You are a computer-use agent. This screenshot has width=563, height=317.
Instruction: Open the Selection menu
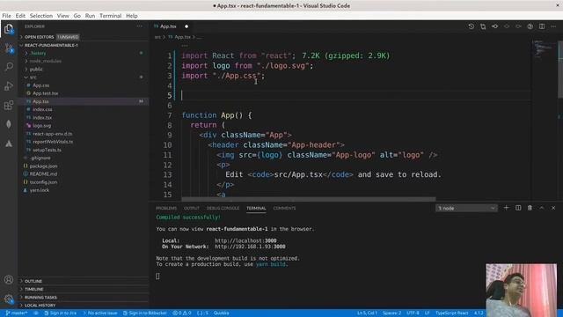tap(41, 16)
